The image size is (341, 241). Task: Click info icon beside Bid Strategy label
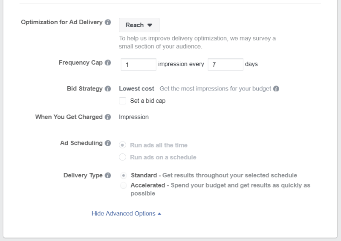tap(108, 89)
